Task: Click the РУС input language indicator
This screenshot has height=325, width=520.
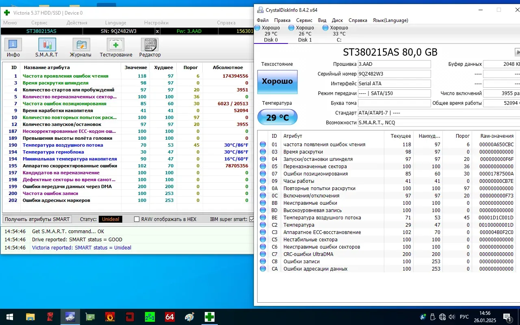Action: coord(464,317)
